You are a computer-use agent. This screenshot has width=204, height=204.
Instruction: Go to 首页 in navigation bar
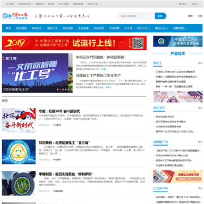coord(8,28)
